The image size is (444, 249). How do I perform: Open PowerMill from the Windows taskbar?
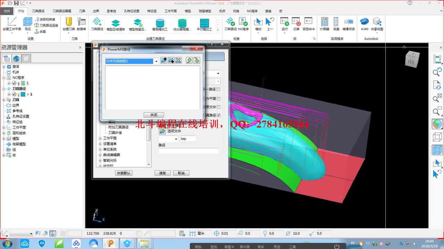tap(111, 243)
